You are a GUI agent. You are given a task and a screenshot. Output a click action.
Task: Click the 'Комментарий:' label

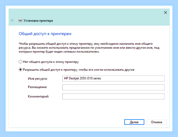(x=38, y=96)
